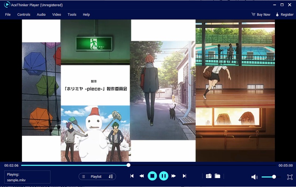
Task: Skip to the previous track
Action: (x=132, y=176)
